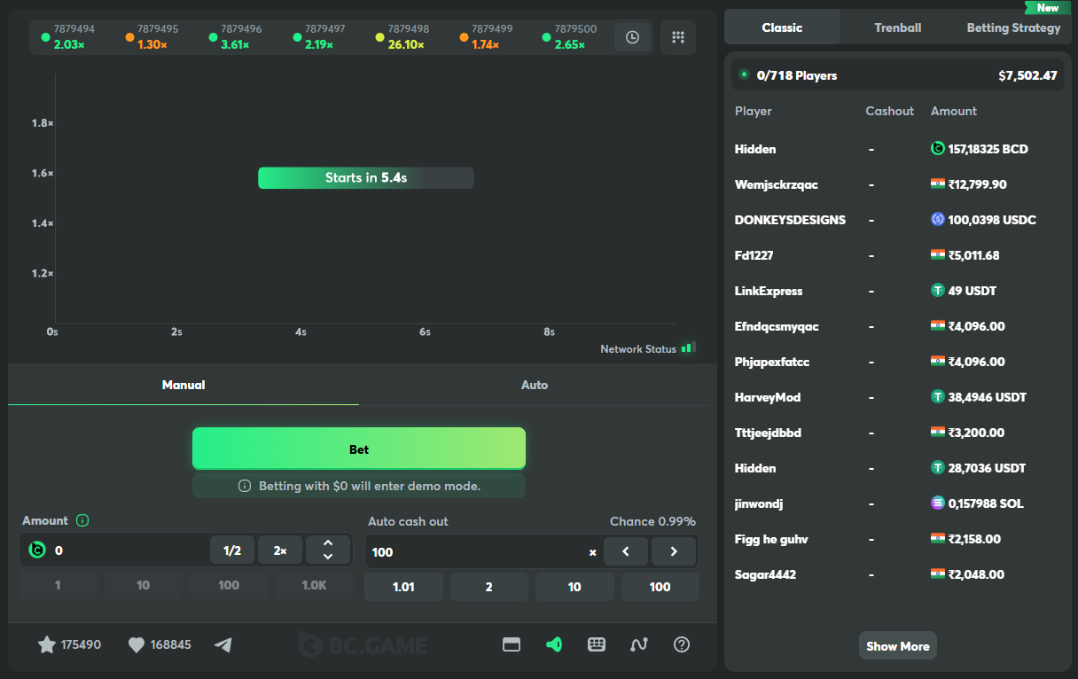The width and height of the screenshot is (1078, 679).
Task: Open the keyboard hotkeys icon
Action: click(x=597, y=644)
